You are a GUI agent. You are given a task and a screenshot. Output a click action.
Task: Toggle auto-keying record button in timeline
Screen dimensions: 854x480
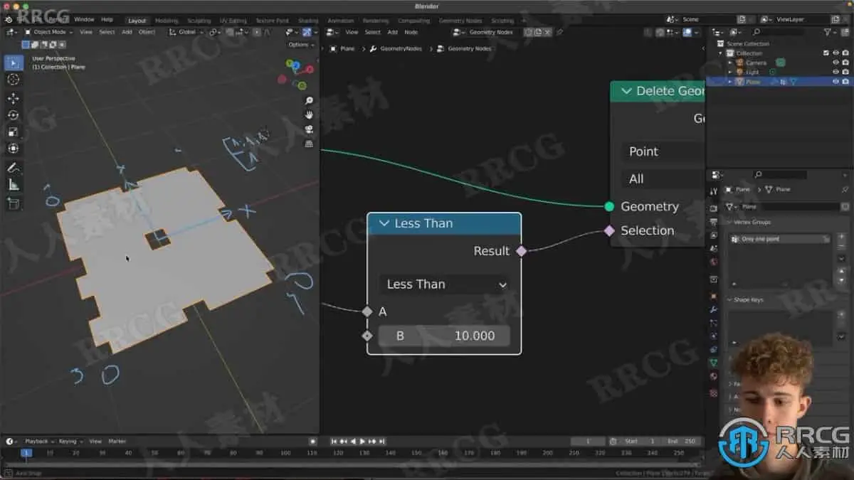click(x=312, y=442)
